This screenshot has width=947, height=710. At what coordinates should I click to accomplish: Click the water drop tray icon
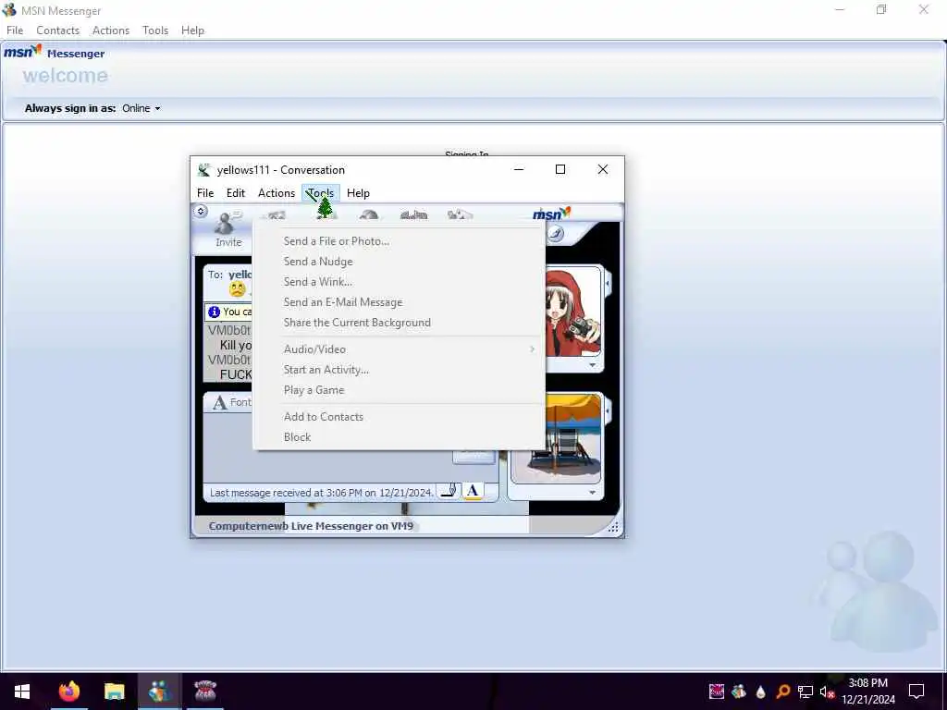(760, 692)
